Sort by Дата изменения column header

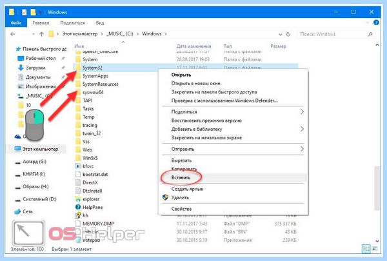click(x=193, y=46)
